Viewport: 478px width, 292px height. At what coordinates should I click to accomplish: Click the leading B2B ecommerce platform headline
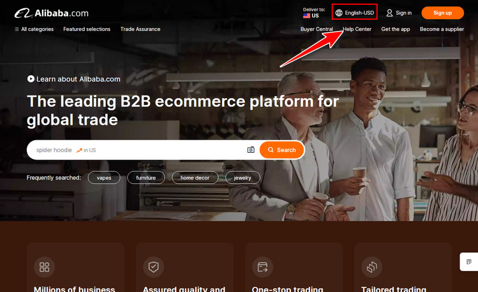[183, 110]
